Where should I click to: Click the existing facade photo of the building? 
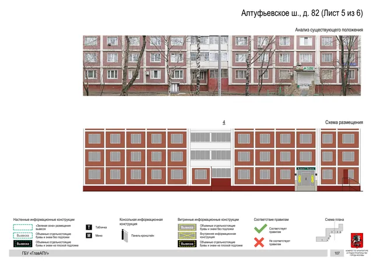click(221, 66)
